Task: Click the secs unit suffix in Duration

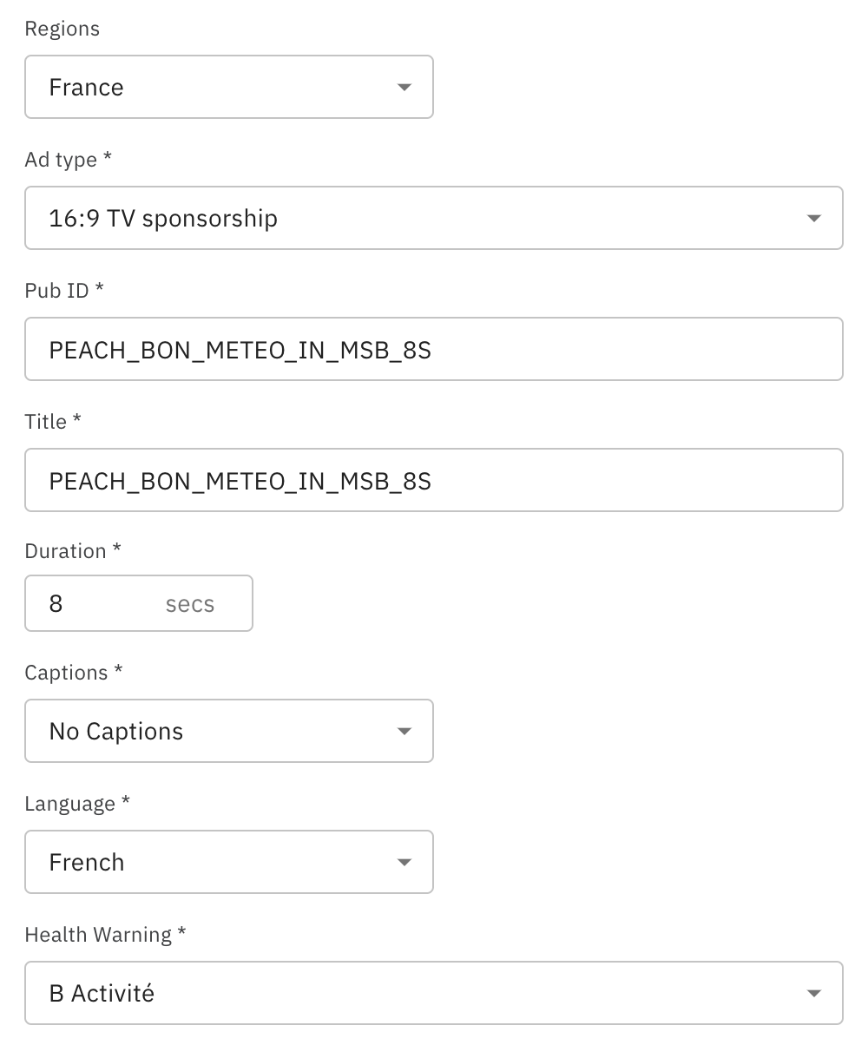Action: [190, 604]
